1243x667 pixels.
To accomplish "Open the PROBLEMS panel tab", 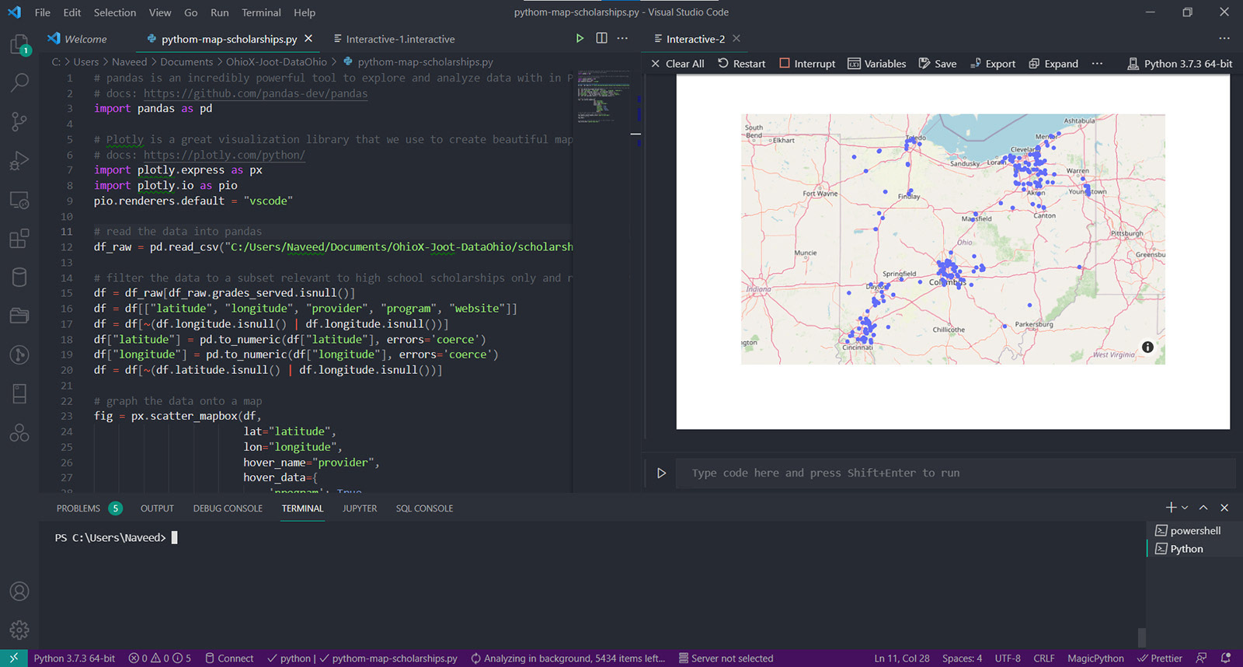I will [89, 508].
